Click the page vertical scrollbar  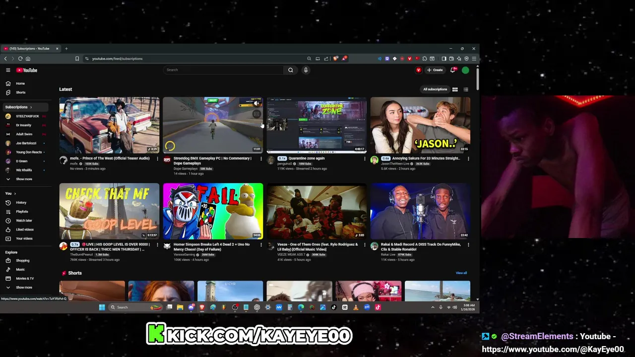477,78
